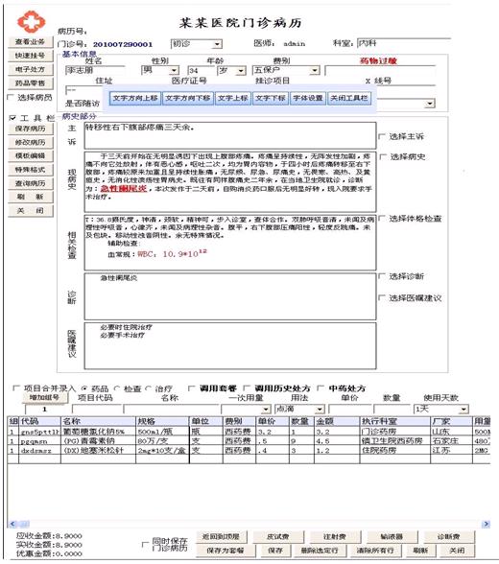499x564 pixels.
Task: Click 刷新 next to 清除所有行
Action: [420, 551]
